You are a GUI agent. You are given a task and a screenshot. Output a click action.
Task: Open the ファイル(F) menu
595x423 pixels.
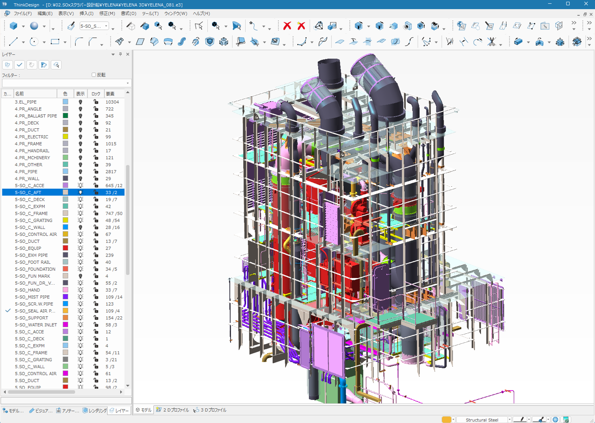pos(23,13)
